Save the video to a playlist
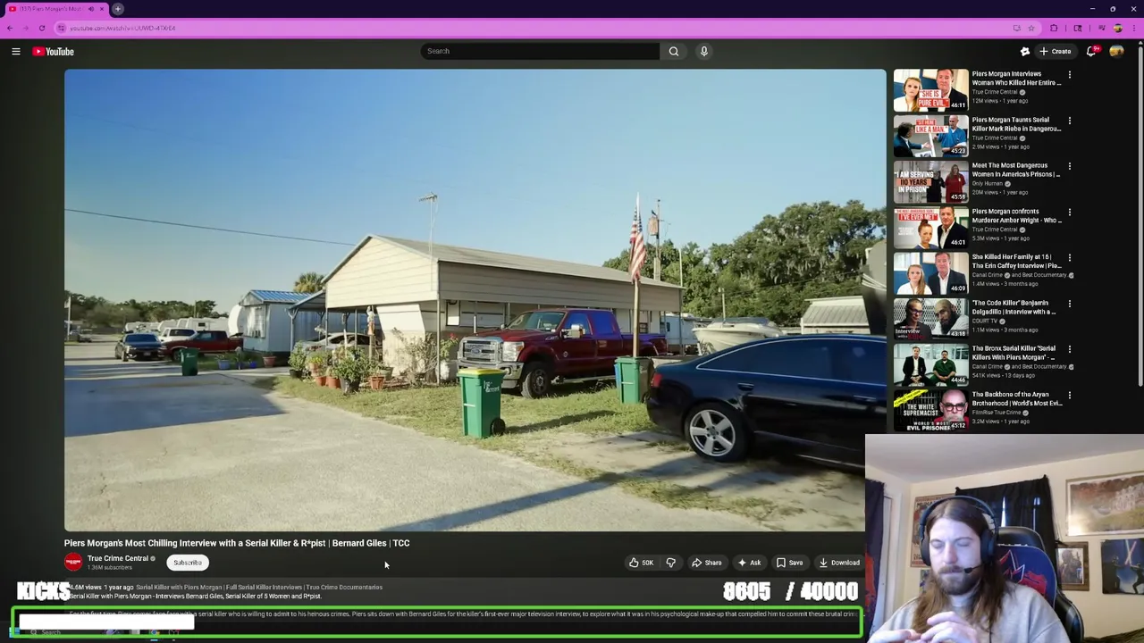Image resolution: width=1144 pixels, height=643 pixels. pyautogui.click(x=789, y=563)
